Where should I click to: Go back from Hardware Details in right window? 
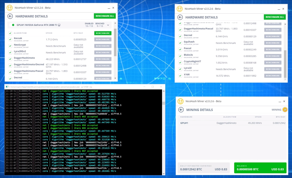tap(180, 17)
